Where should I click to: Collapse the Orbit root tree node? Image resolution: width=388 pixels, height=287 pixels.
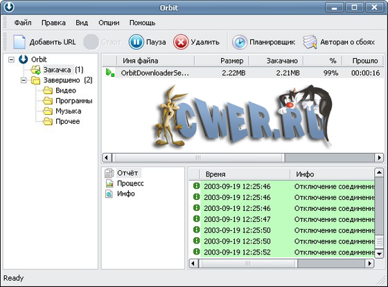tap(11, 59)
